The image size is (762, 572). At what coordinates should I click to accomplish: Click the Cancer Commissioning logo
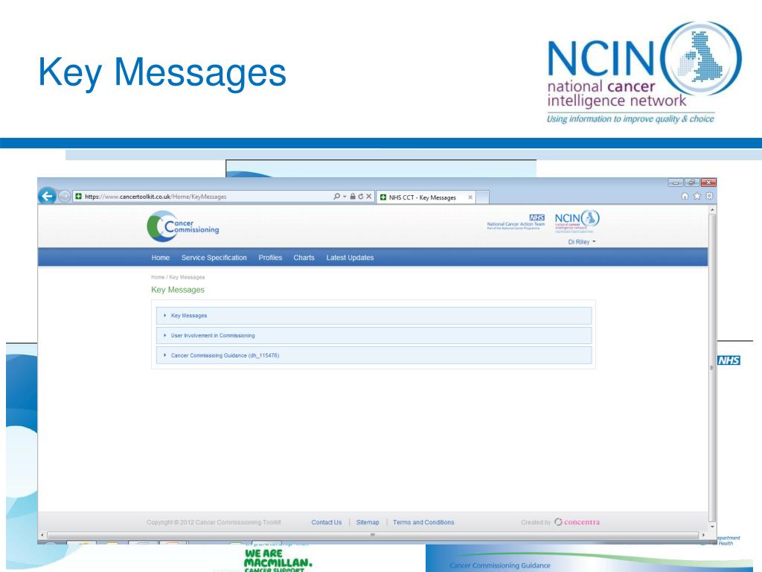click(183, 226)
